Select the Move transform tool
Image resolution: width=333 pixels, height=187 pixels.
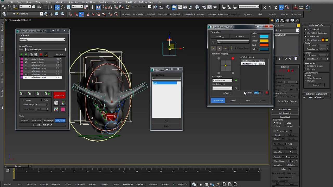[57, 7]
